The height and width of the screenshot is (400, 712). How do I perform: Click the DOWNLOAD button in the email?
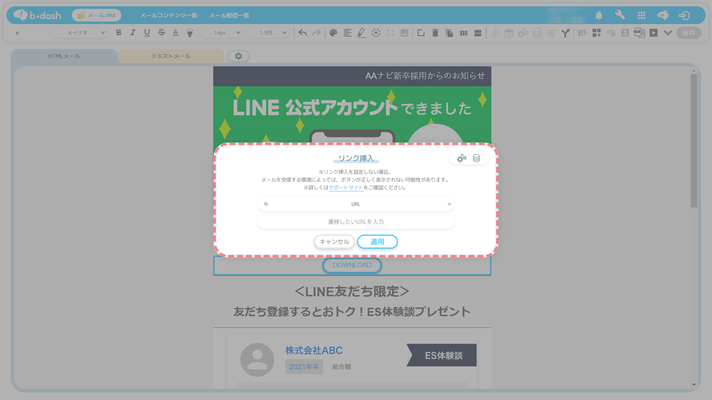coord(352,266)
